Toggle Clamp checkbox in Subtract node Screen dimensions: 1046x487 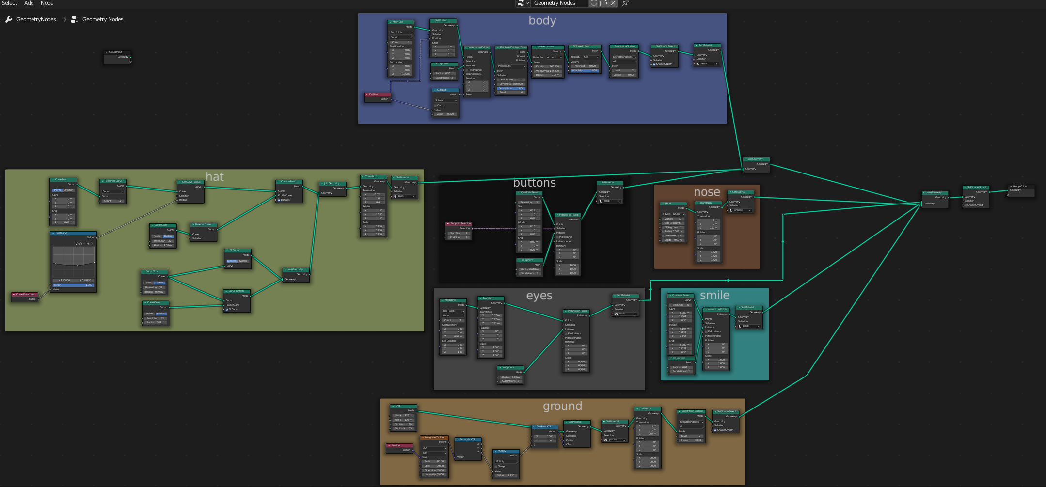tap(435, 105)
